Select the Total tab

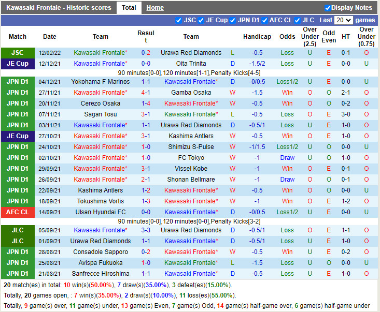129,8
